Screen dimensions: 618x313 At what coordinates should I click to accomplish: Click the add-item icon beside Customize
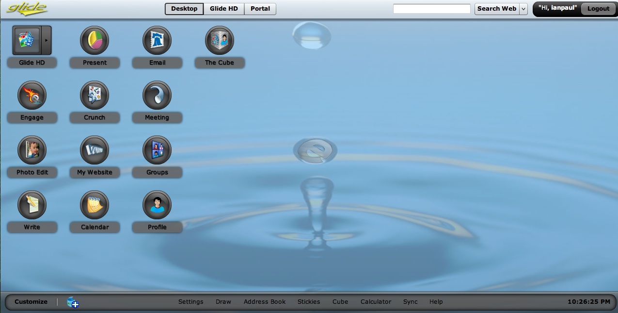point(73,302)
